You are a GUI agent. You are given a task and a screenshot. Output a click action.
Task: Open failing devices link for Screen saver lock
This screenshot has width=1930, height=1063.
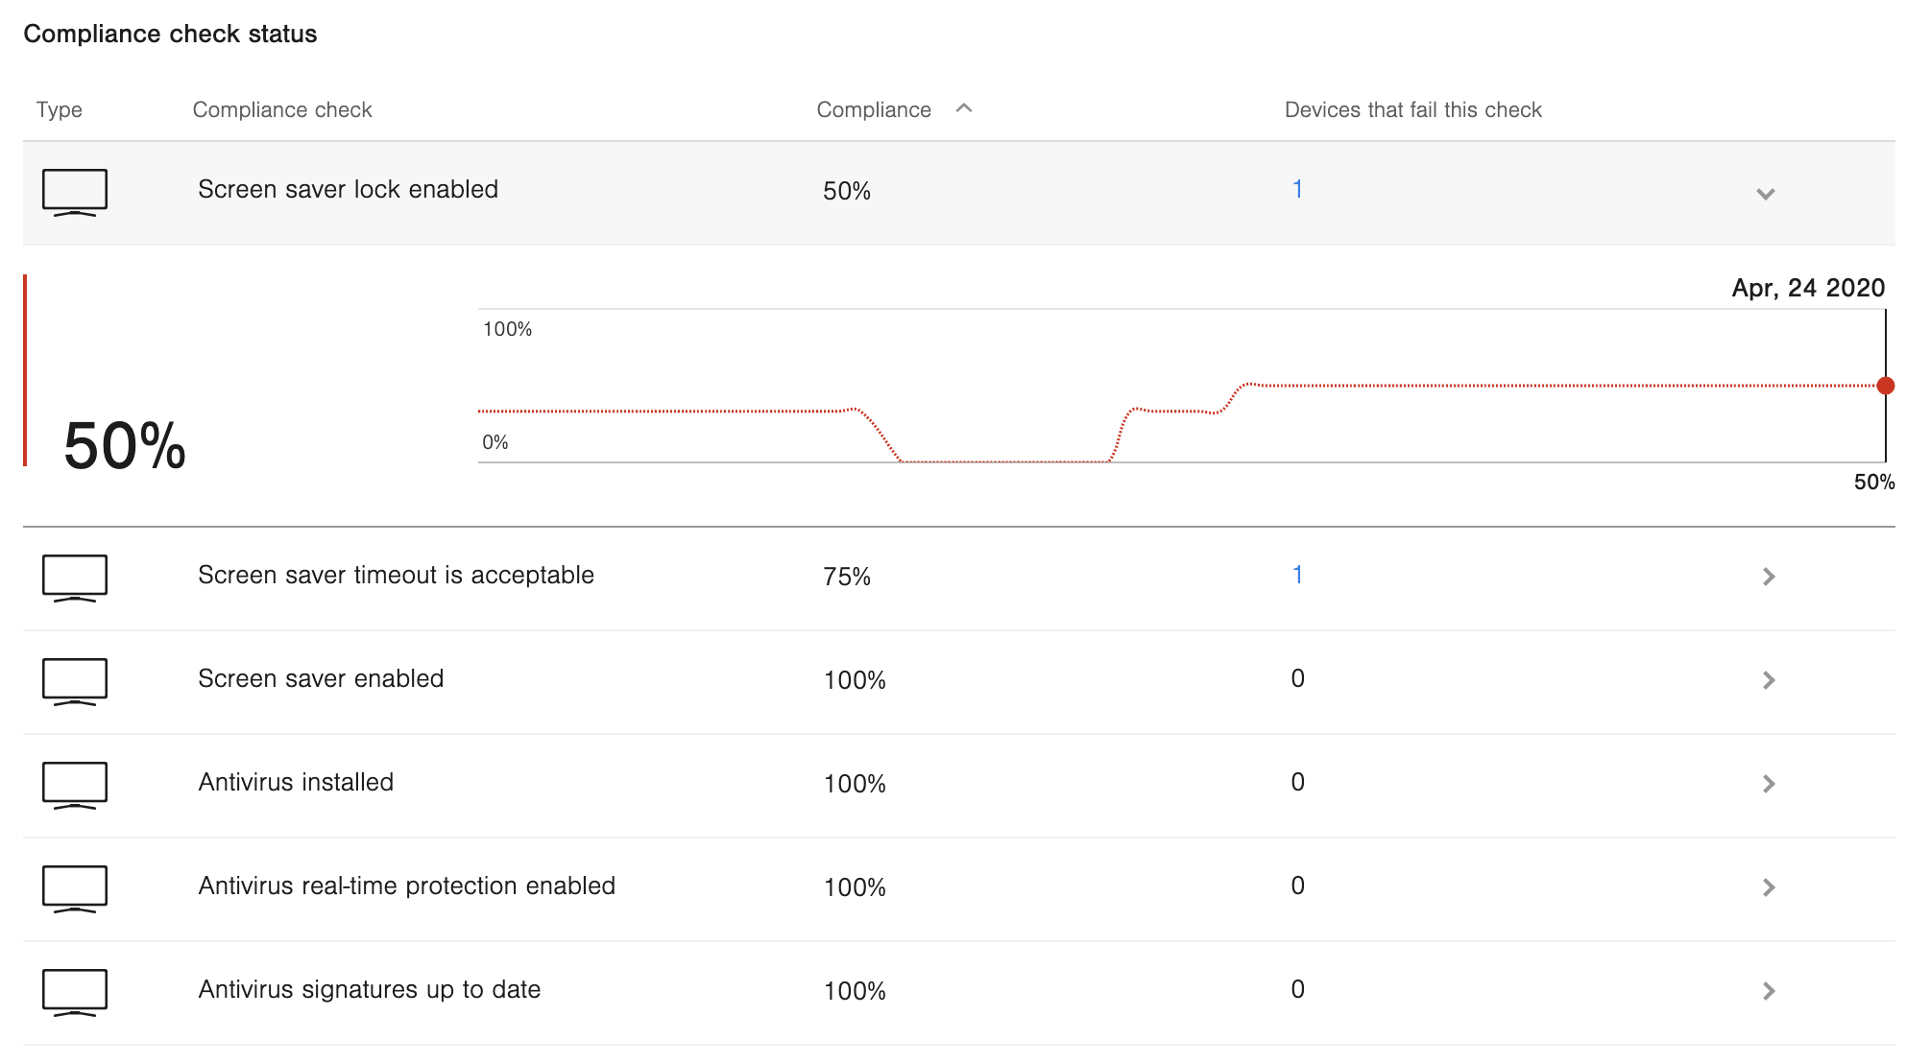(x=1297, y=189)
